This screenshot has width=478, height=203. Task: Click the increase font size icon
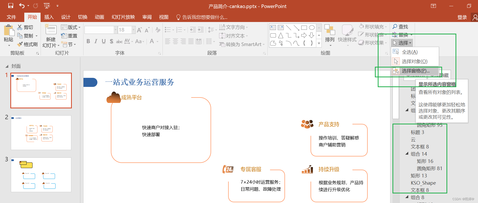(x=140, y=30)
